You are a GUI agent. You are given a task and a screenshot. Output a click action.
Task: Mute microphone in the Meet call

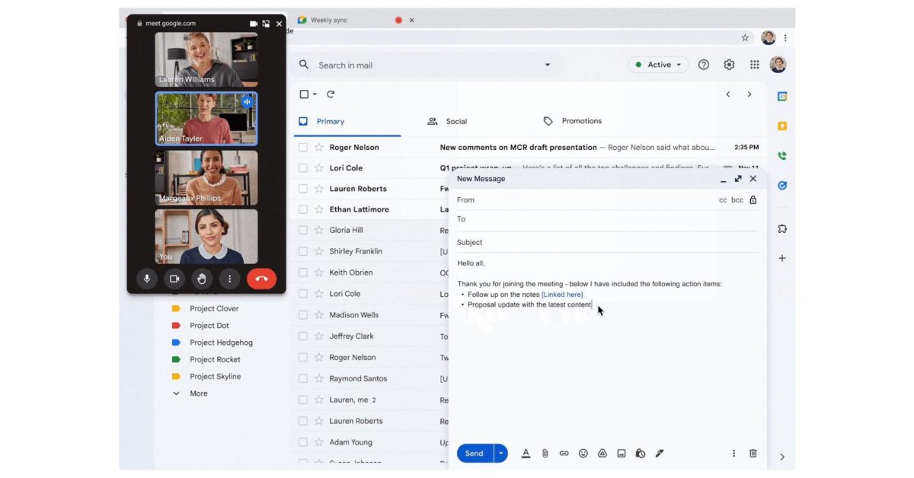click(147, 279)
